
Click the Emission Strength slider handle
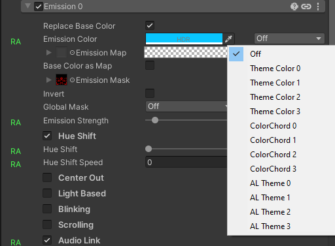(155, 120)
